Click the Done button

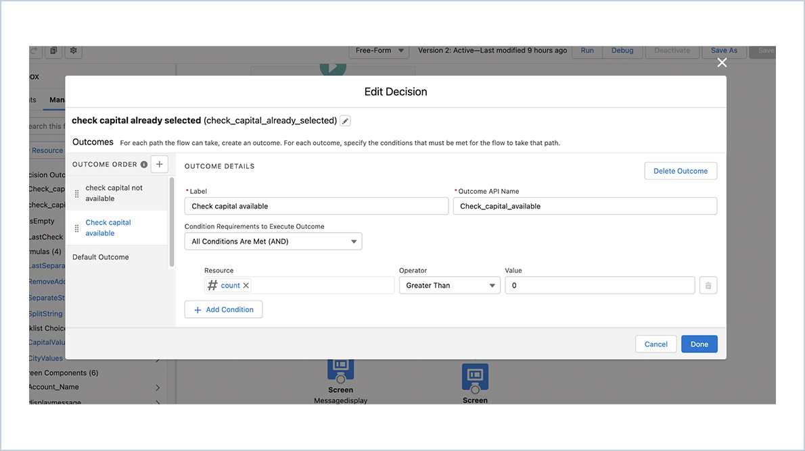tap(699, 344)
